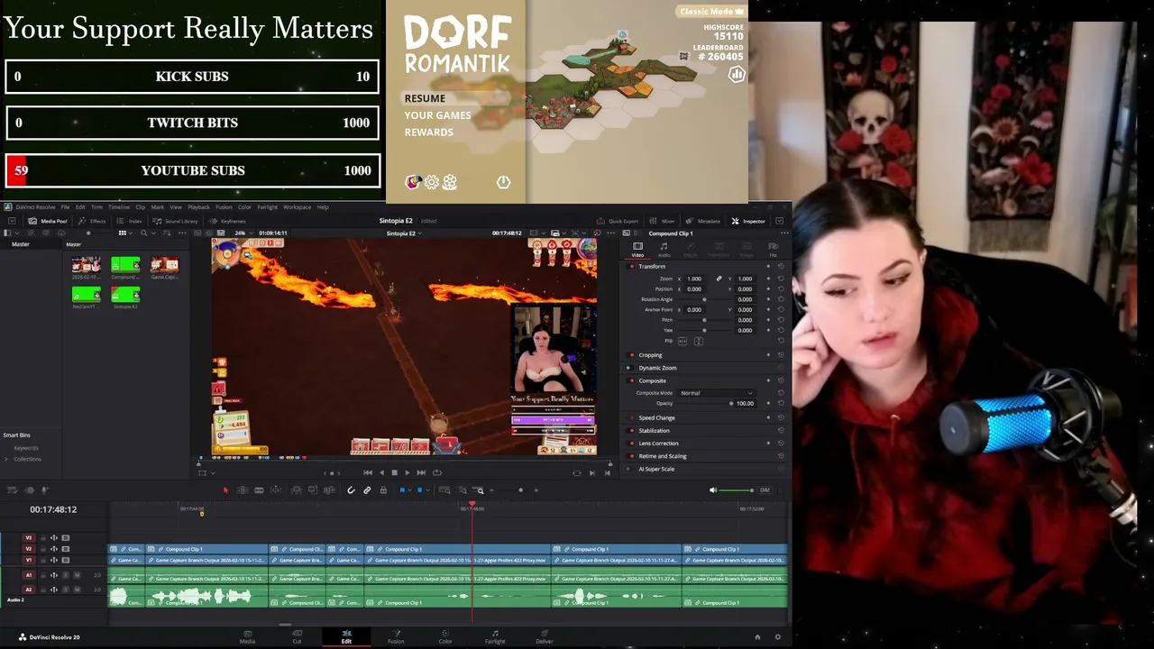Switch to the Color page tab
The height and width of the screenshot is (649, 1154).
pyautogui.click(x=445, y=636)
